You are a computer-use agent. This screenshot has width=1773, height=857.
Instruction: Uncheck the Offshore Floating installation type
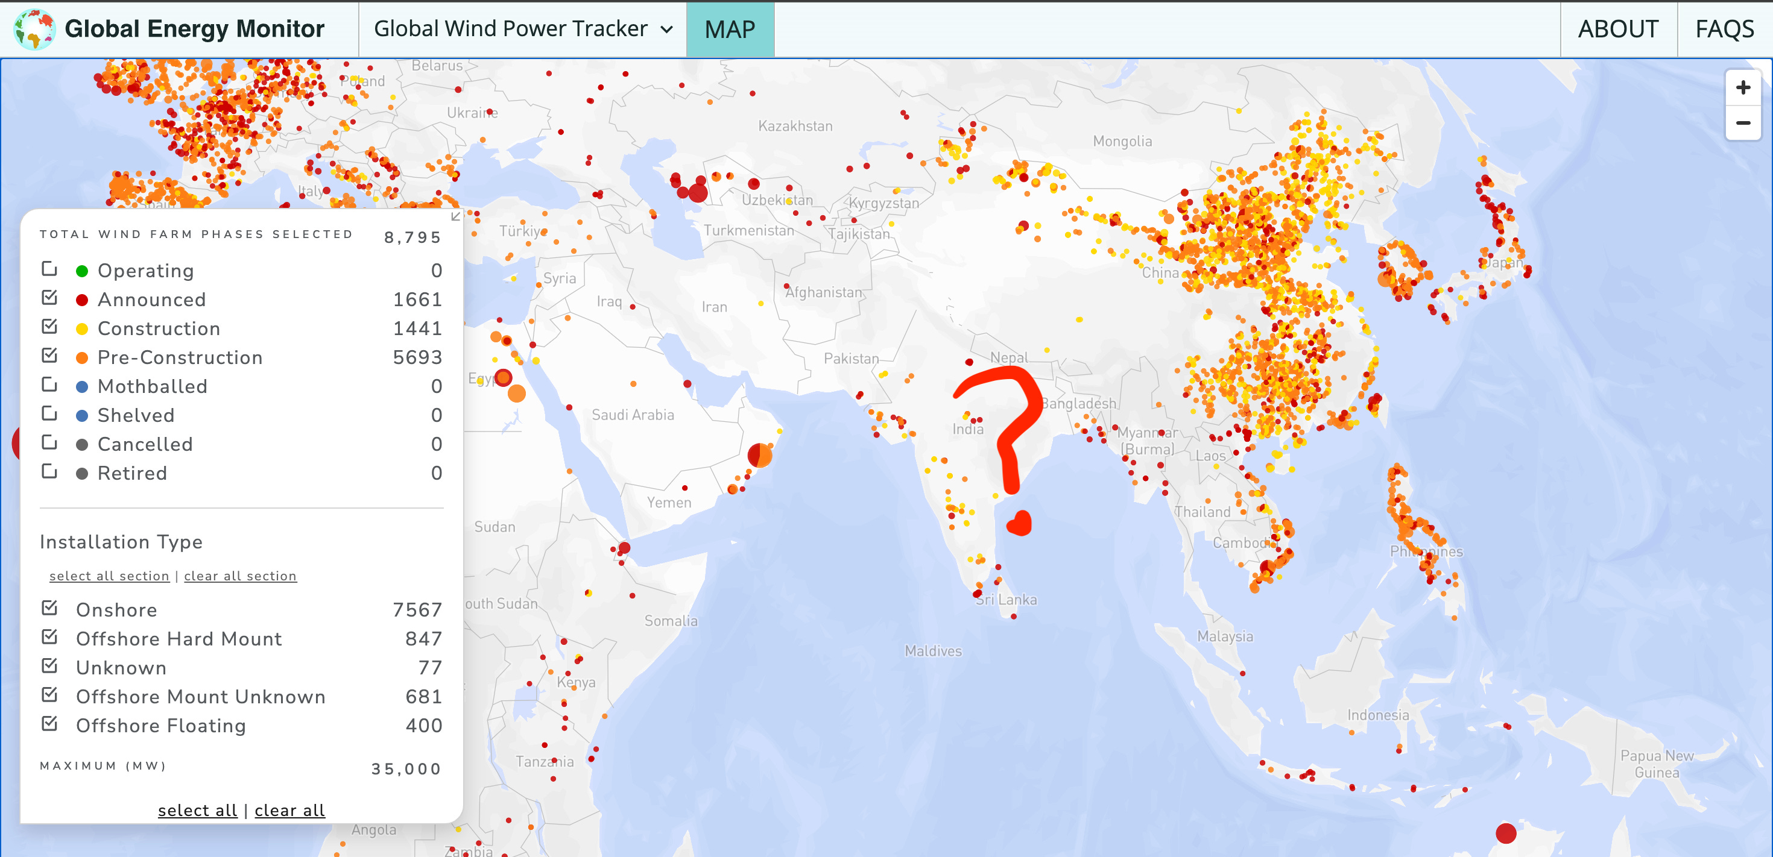pos(49,724)
